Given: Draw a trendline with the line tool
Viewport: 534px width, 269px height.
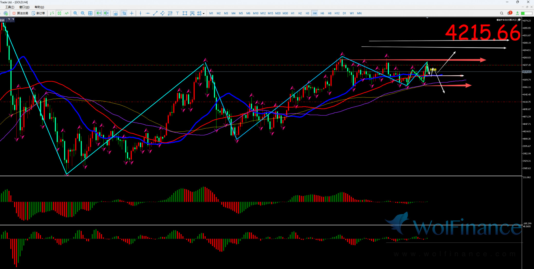Looking at the screenshot, I should pos(155,13).
